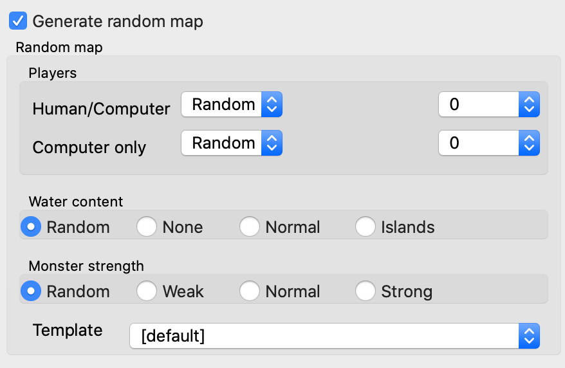Screen dimensions: 565x368
Task: Open Human/Computer Random dropdown
Action: [x=232, y=105]
